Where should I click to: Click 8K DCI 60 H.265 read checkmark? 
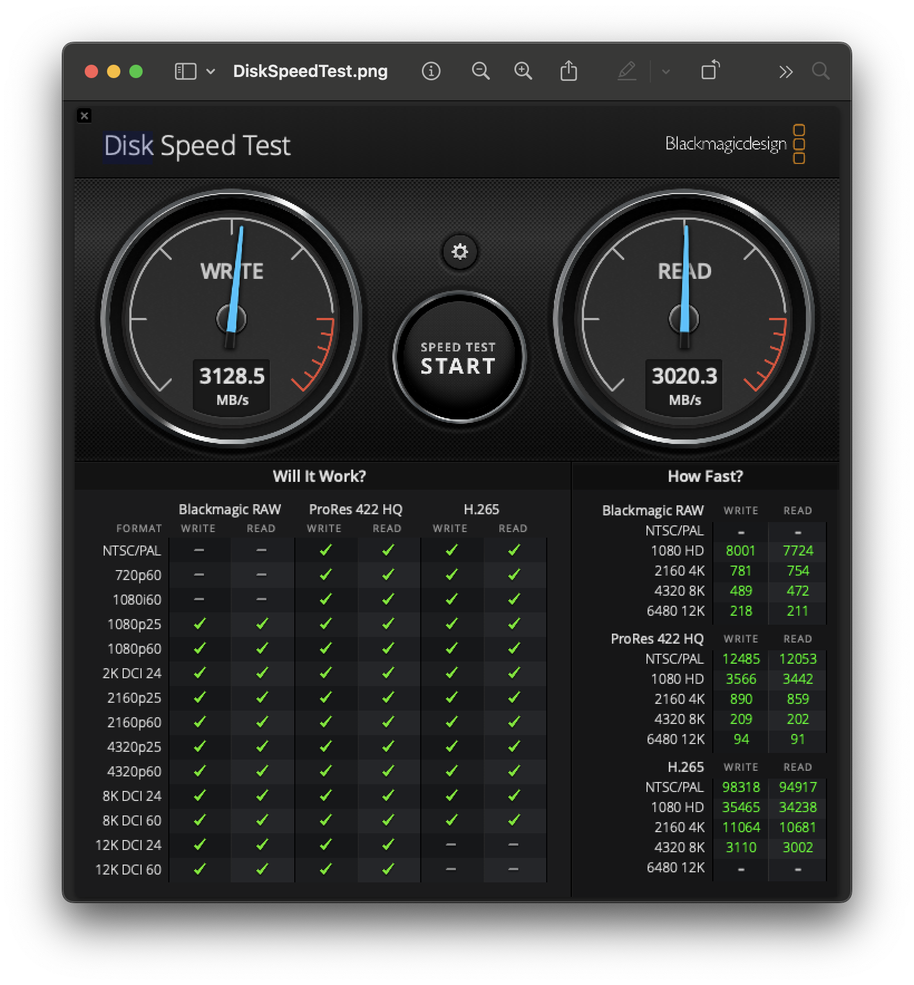point(513,820)
